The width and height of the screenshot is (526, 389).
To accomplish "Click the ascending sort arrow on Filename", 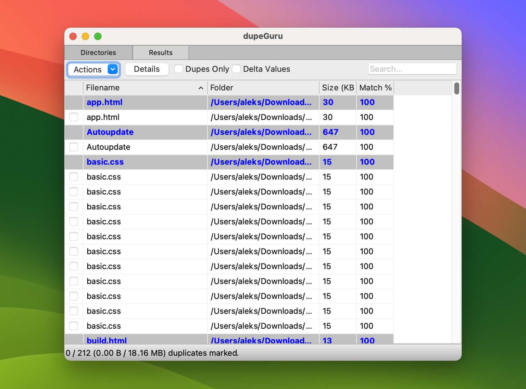I will tap(201, 88).
